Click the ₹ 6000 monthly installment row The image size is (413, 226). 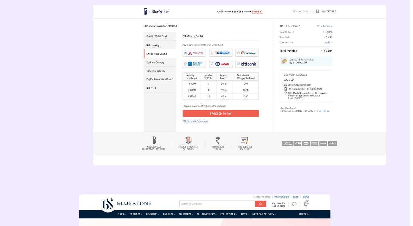pyautogui.click(x=221, y=90)
